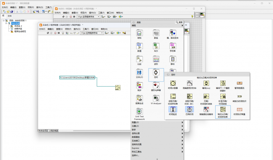The width and height of the screenshot is (273, 160).
Task: Open the VI Analyzer palette icon
Action: 156,98
